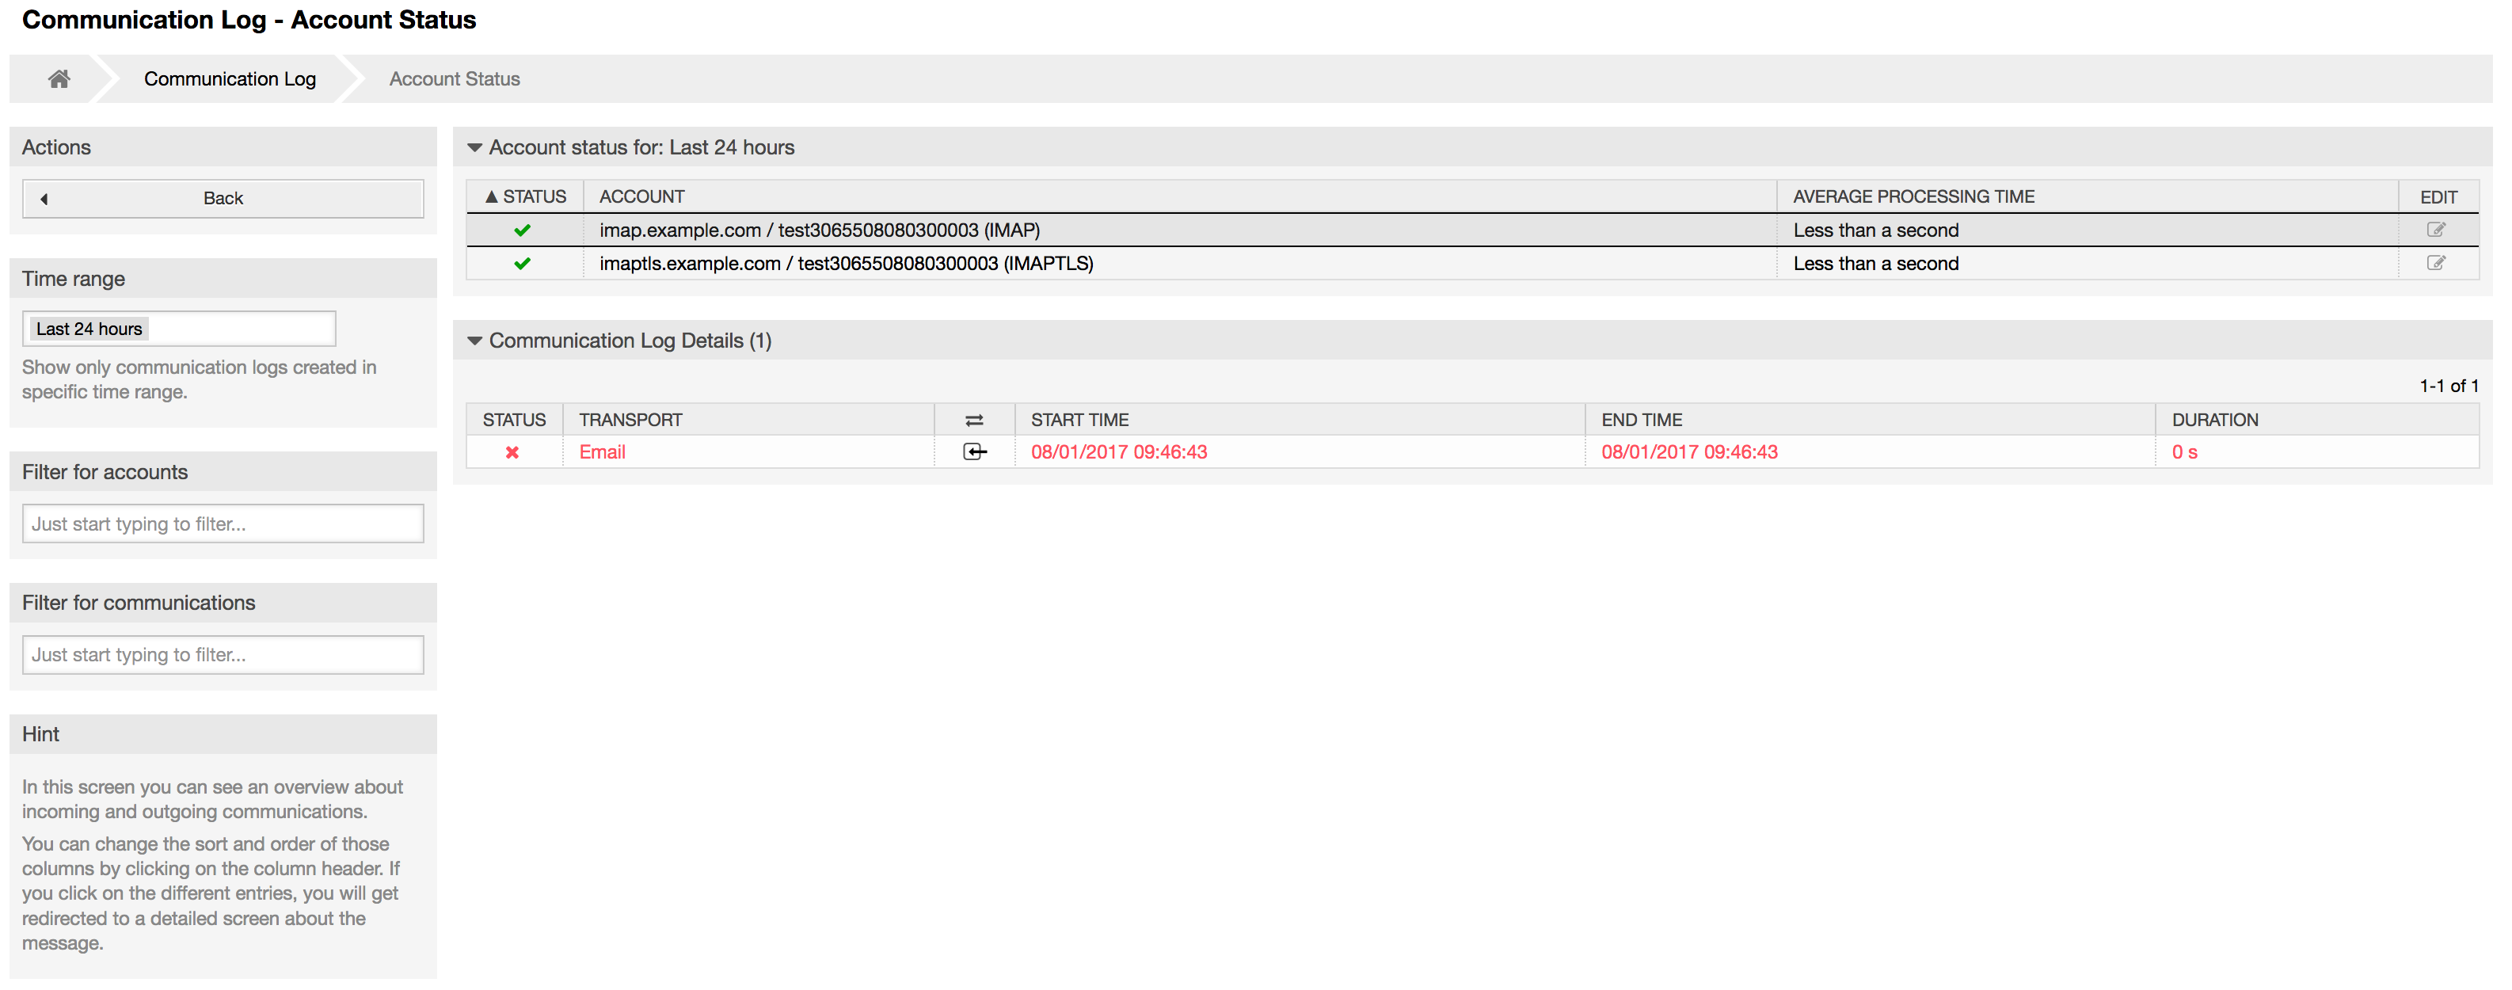
Task: Open the edit pencil icon for imap.example.com account
Action: coord(2436,229)
